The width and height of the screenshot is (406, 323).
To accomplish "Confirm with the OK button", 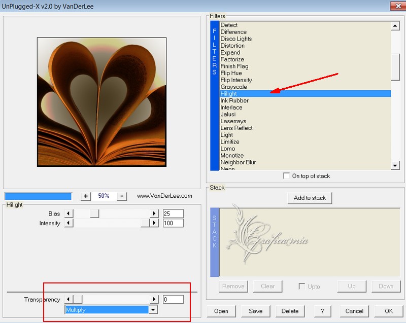I will click(389, 311).
